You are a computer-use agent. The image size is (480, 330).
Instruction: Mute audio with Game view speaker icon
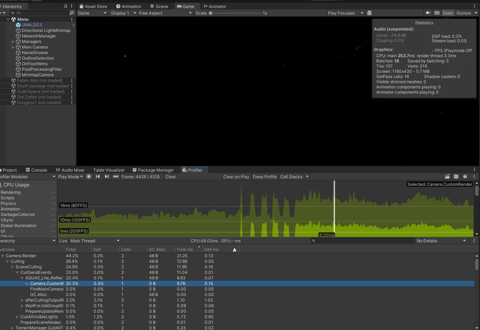tap(428, 13)
